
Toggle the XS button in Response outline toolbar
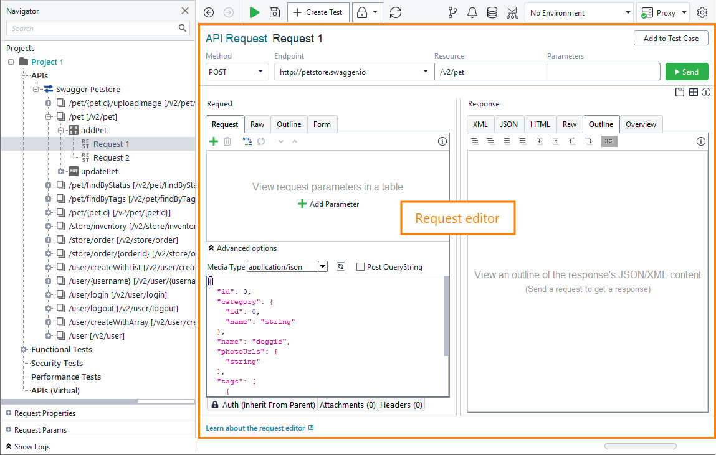(609, 141)
